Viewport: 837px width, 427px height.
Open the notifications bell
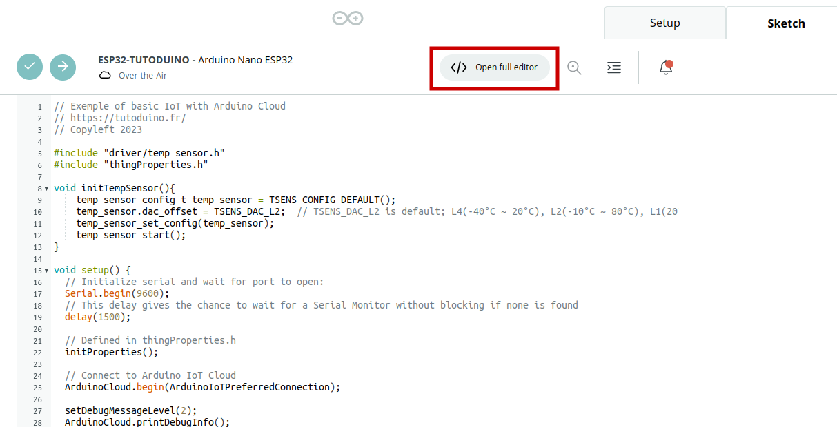(x=665, y=67)
